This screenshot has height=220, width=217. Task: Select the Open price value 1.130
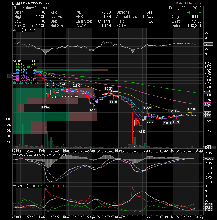point(40,12)
